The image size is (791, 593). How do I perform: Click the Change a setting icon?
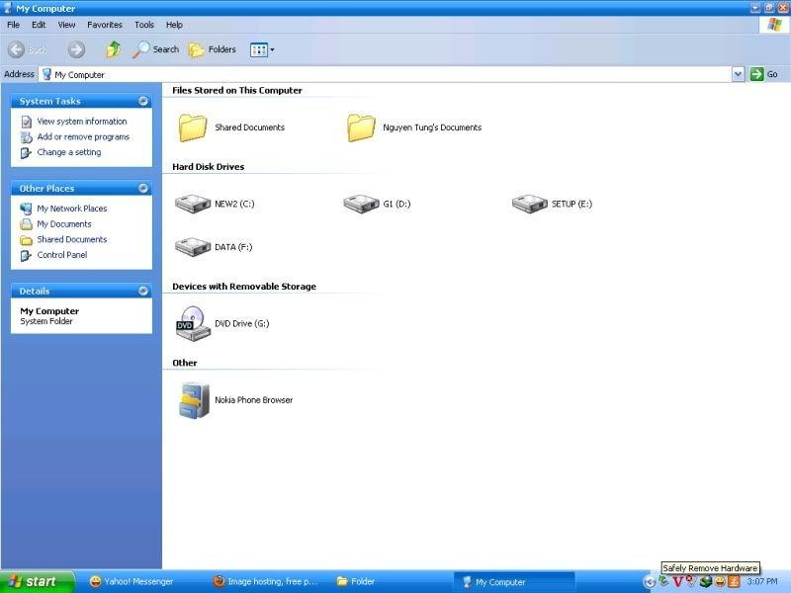click(x=26, y=153)
